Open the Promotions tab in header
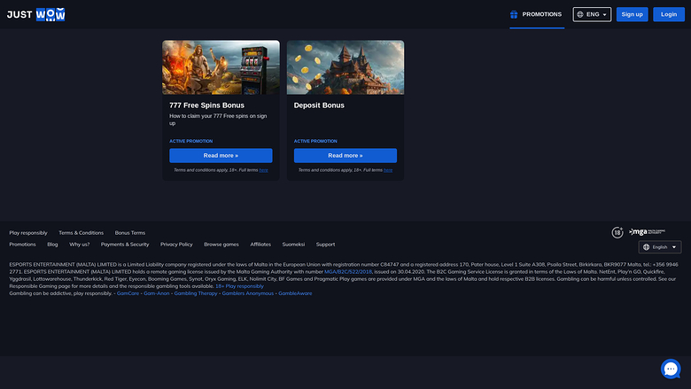 coord(537,14)
